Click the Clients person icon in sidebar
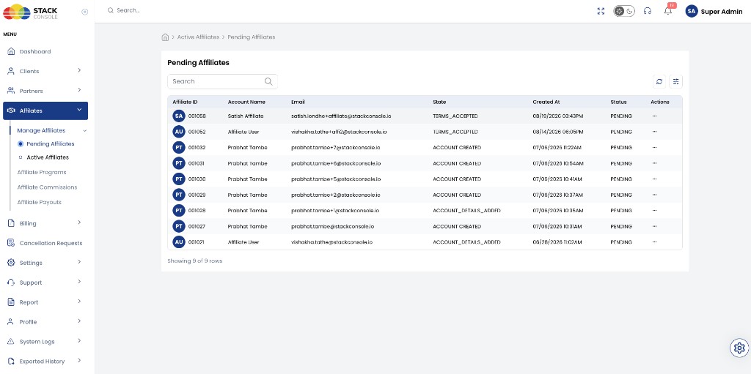 point(11,71)
